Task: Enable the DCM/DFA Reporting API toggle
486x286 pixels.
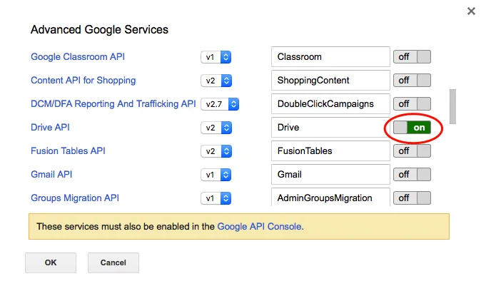Action: 413,104
